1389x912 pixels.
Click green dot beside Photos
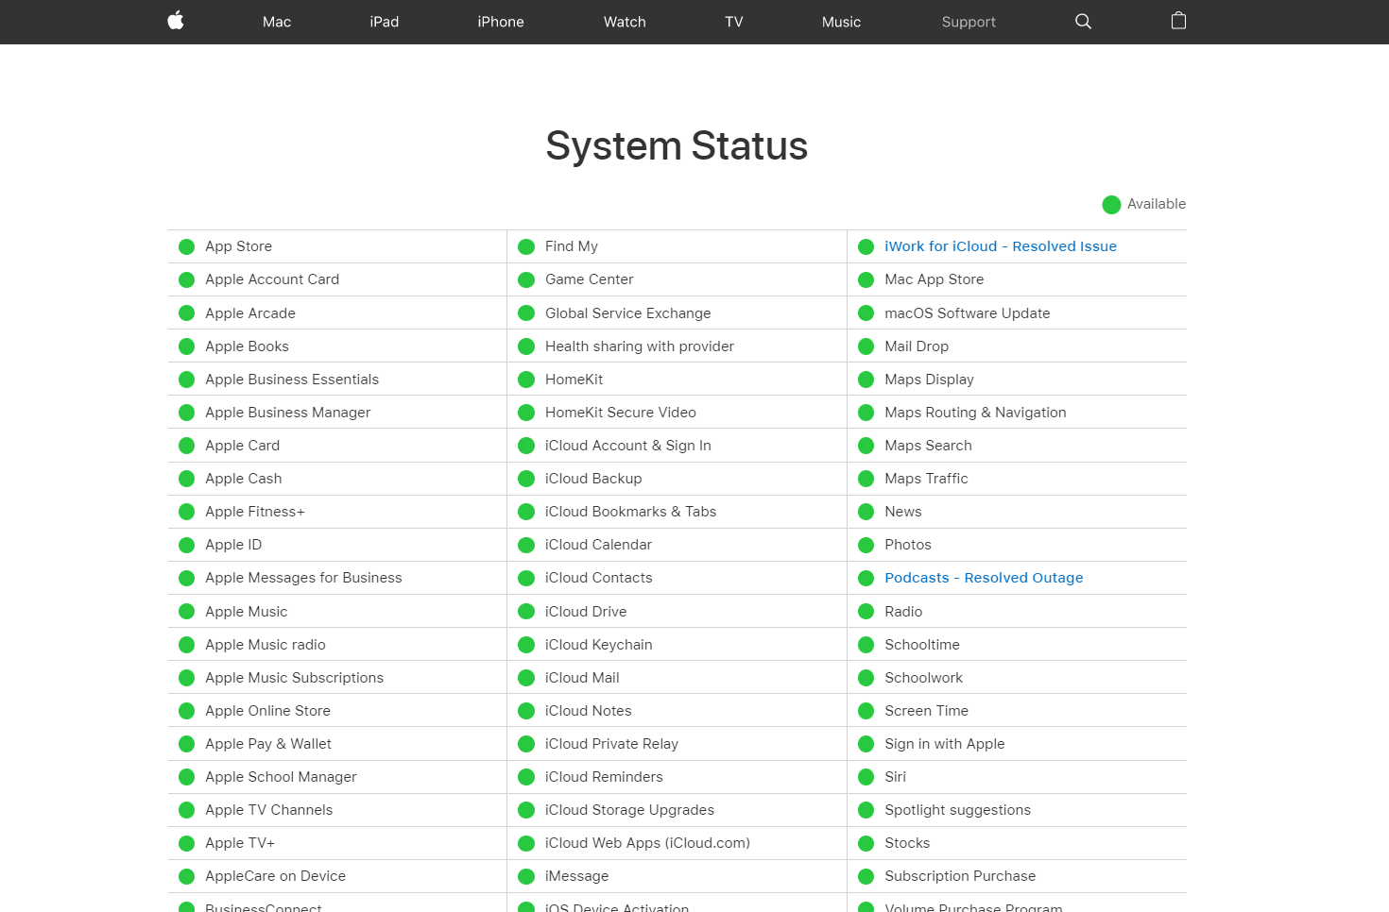tap(866, 545)
